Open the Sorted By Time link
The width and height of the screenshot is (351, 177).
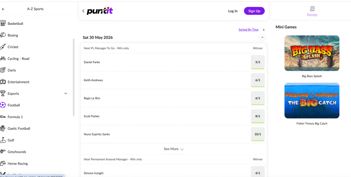[249, 29]
